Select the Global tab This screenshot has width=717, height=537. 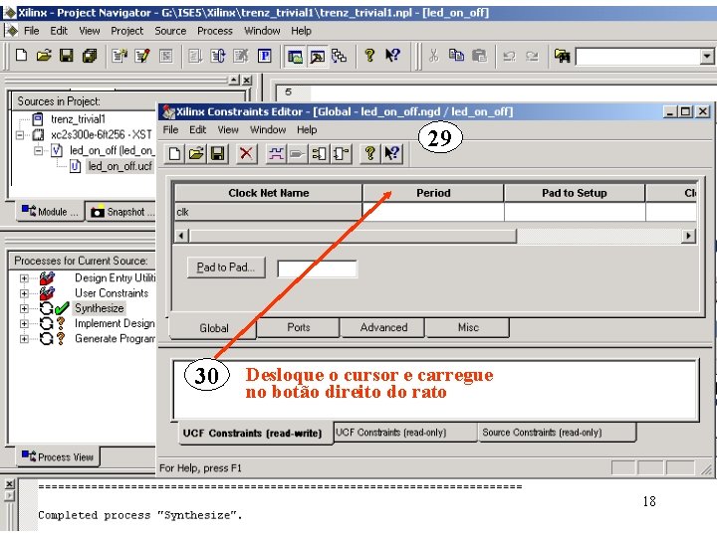(213, 328)
